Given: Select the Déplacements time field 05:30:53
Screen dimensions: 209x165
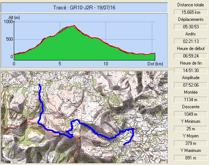Looking at the screenshot, I should pos(191,27).
